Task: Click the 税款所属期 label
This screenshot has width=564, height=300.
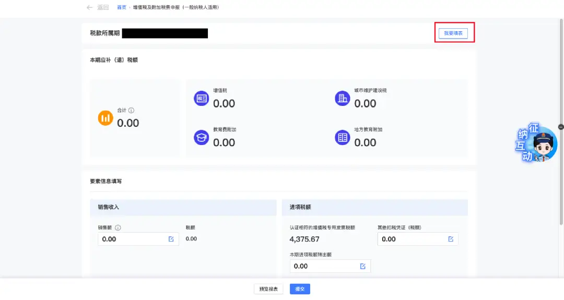Action: pos(104,33)
